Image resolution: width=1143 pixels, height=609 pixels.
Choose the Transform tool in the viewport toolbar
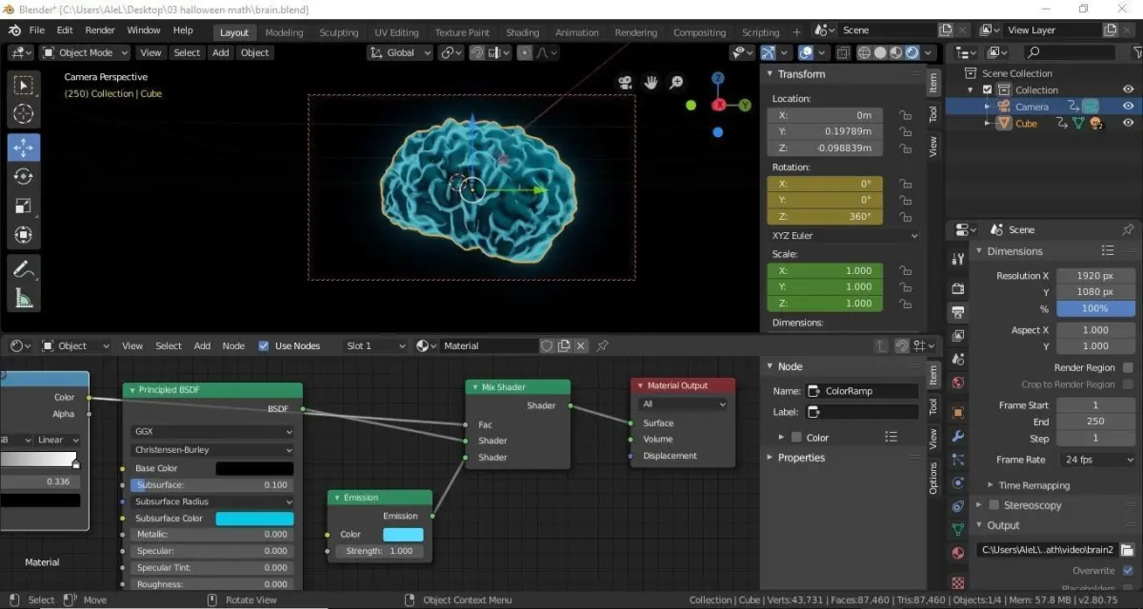click(24, 235)
